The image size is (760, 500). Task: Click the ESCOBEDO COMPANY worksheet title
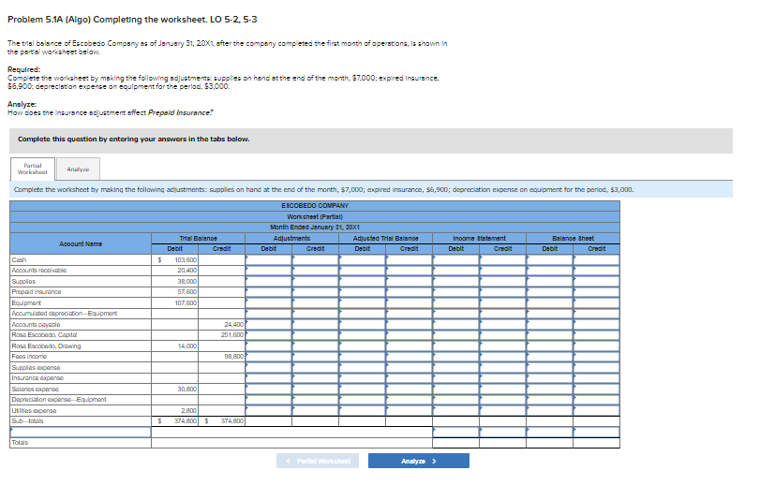coord(315,206)
